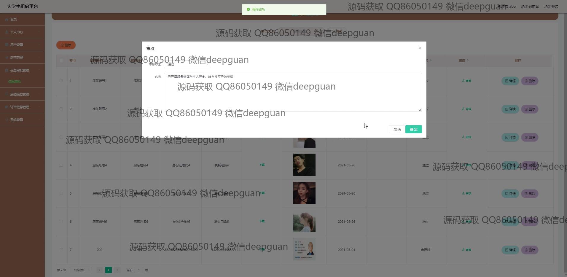Tick the checkbox for table row 5
Screen dimensions: 567x277
tap(61, 193)
